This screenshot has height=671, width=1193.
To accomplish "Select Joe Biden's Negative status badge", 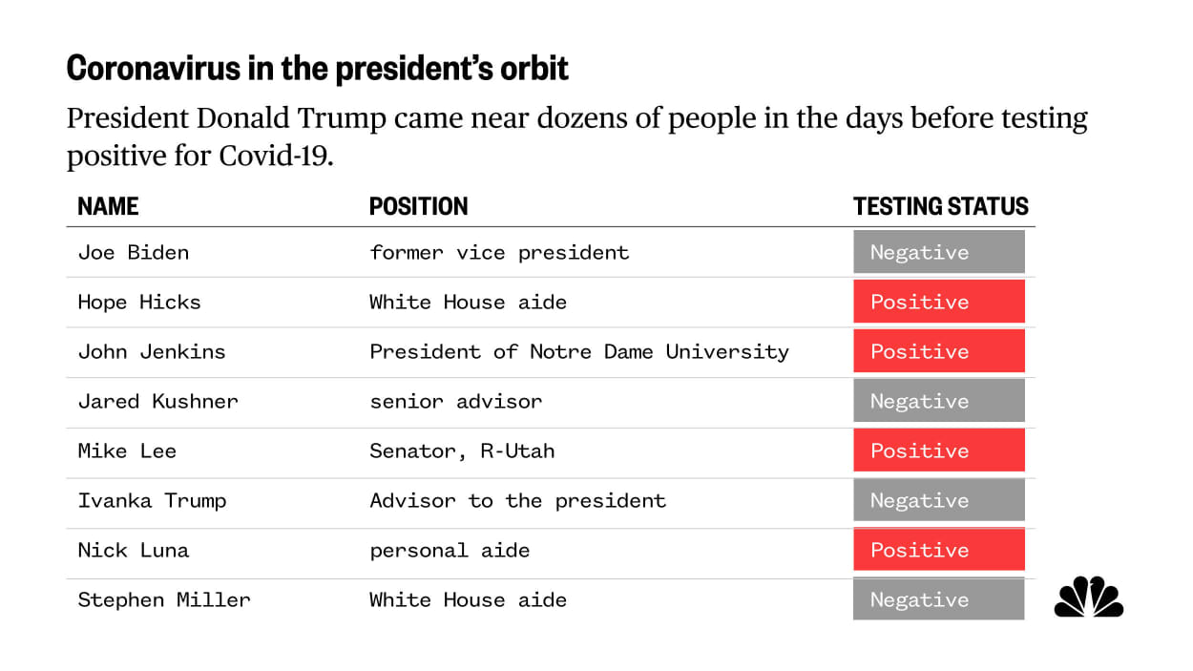I will pos(938,252).
